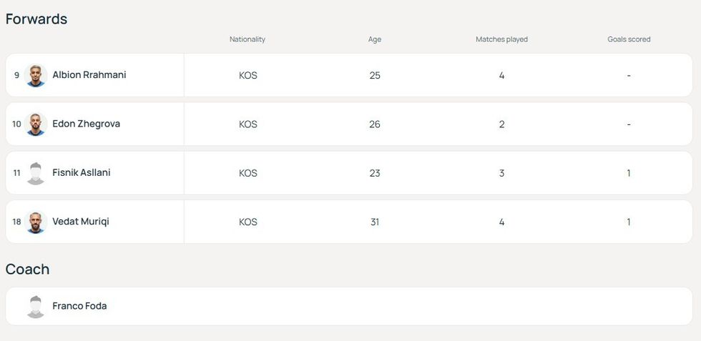701x341 pixels.
Task: Click Vedat Muriqi's player photo
Action: click(35, 222)
